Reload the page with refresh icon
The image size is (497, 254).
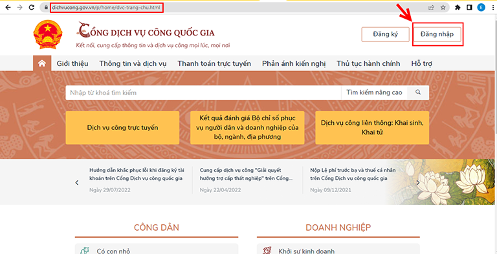(x=31, y=7)
